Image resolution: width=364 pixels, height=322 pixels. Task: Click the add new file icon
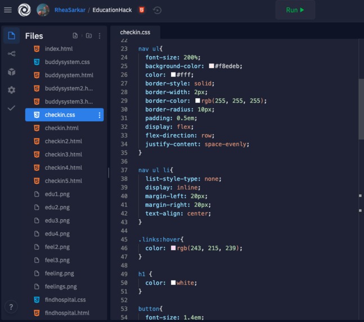point(75,36)
